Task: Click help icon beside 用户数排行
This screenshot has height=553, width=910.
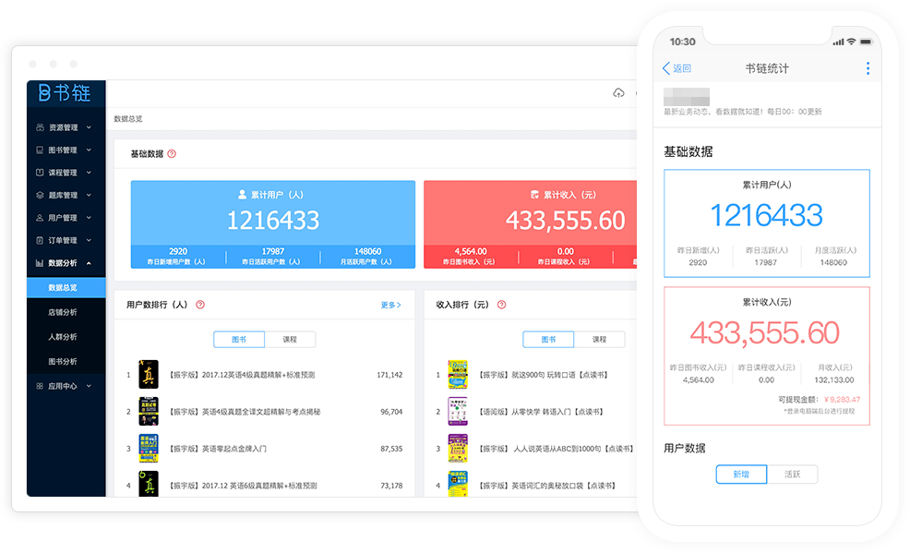Action: point(200,305)
